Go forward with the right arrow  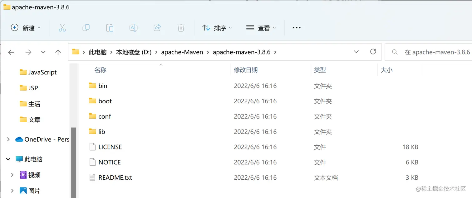pos(28,52)
